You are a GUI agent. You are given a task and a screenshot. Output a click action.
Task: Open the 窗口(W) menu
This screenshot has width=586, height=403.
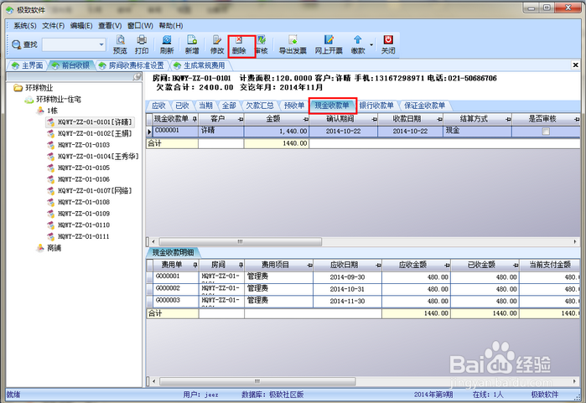[x=140, y=25]
